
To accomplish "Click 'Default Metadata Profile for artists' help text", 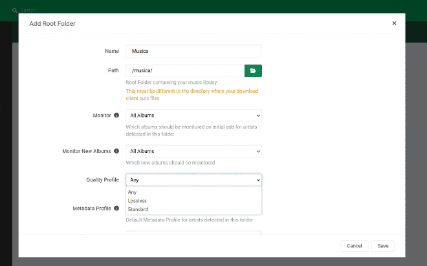I will [190, 220].
